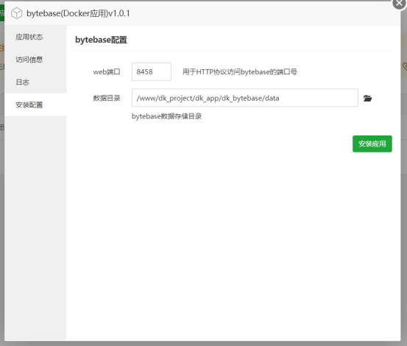Viewport: 407px width, 346px height.
Task: Close the bytebase dialog with the X button
Action: tap(399, 3)
